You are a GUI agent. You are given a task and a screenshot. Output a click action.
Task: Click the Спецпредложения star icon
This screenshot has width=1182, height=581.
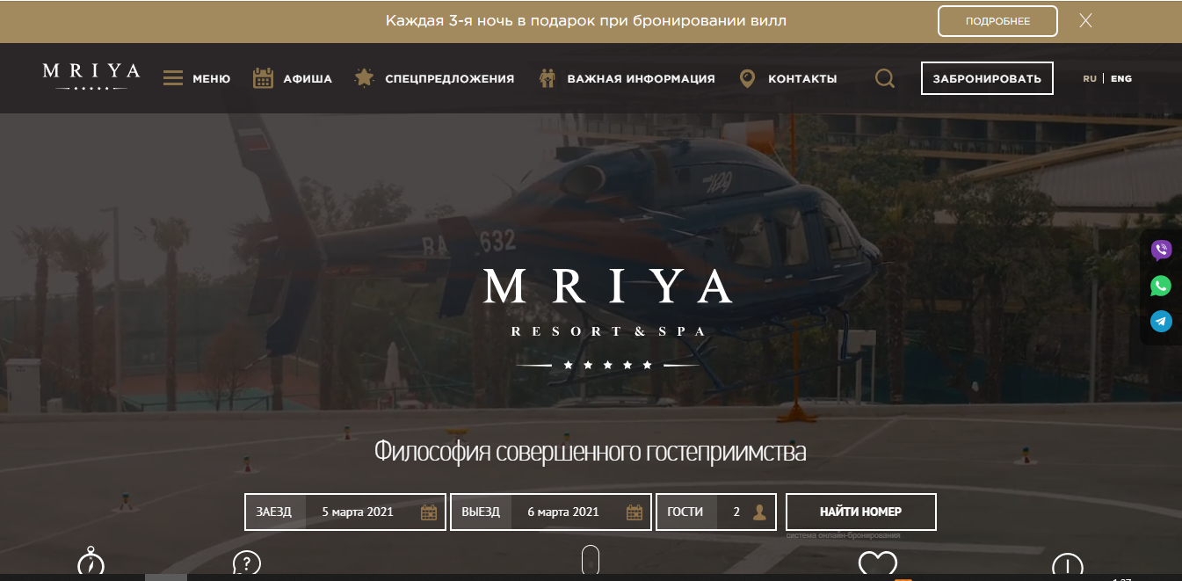[x=364, y=78]
